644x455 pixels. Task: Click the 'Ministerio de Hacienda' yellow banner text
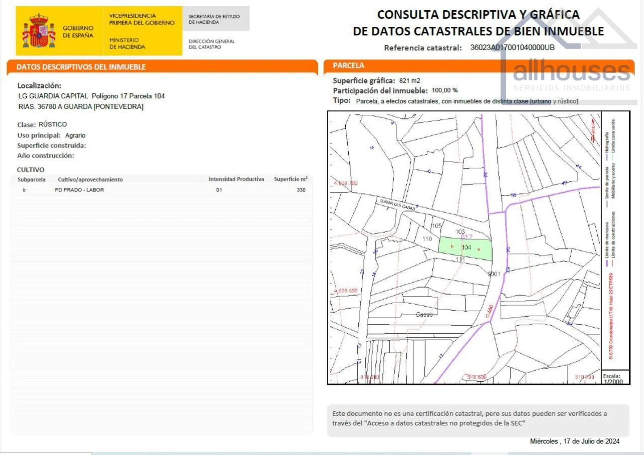pyautogui.click(x=127, y=43)
